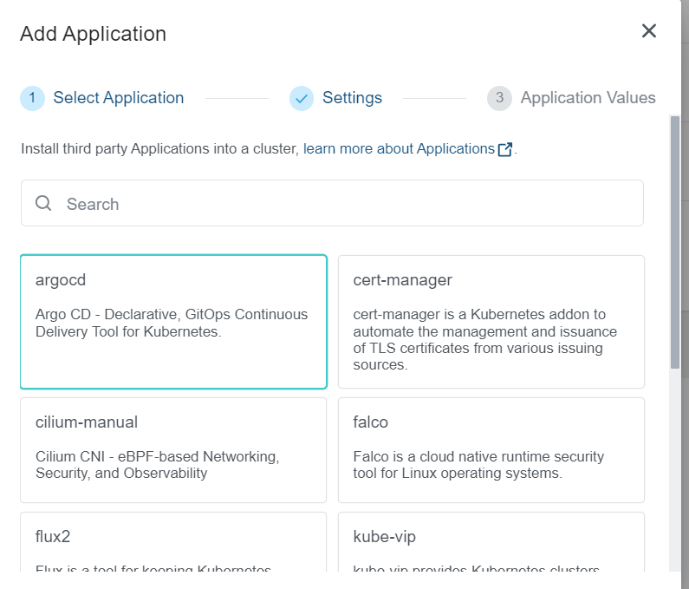Close the Add Application dialog

coord(648,31)
